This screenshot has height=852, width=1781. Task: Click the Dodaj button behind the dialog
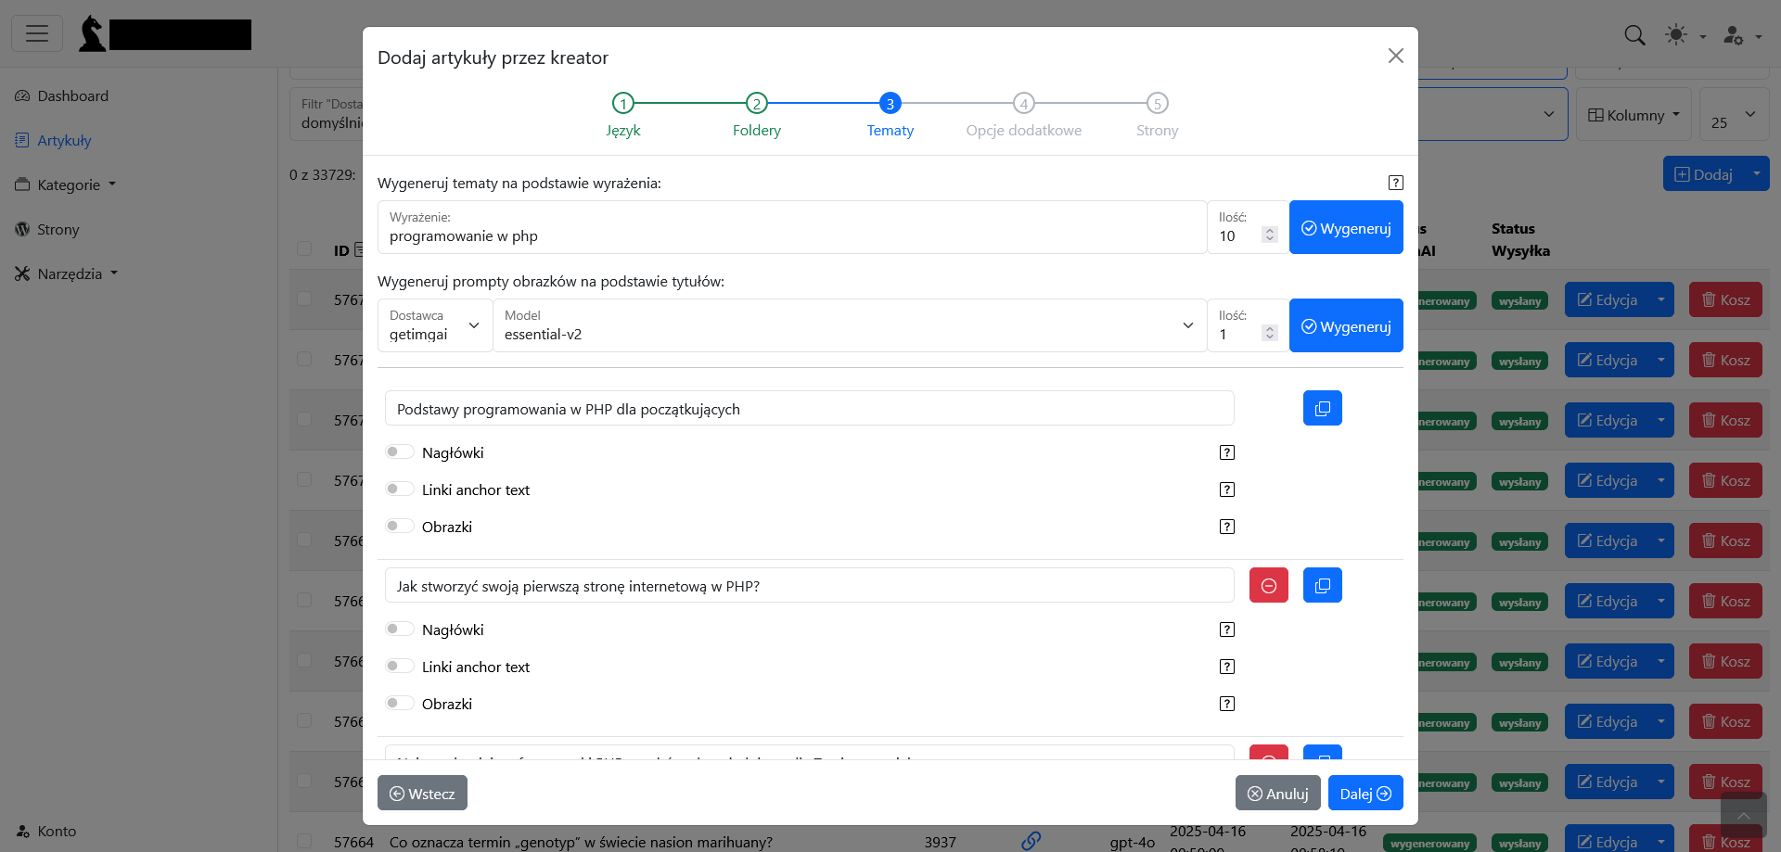point(1703,174)
